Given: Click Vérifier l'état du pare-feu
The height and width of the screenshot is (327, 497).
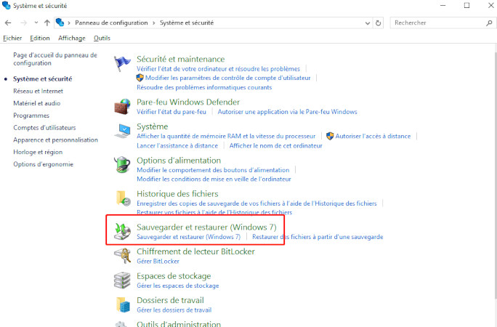Looking at the screenshot, I should click(171, 112).
